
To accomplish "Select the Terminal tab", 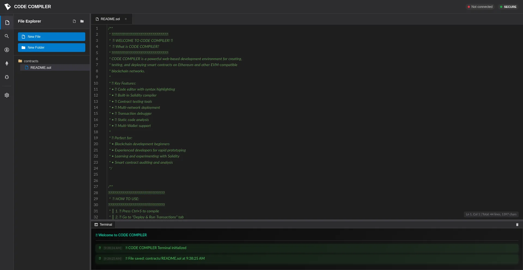I will pyautogui.click(x=103, y=224).
